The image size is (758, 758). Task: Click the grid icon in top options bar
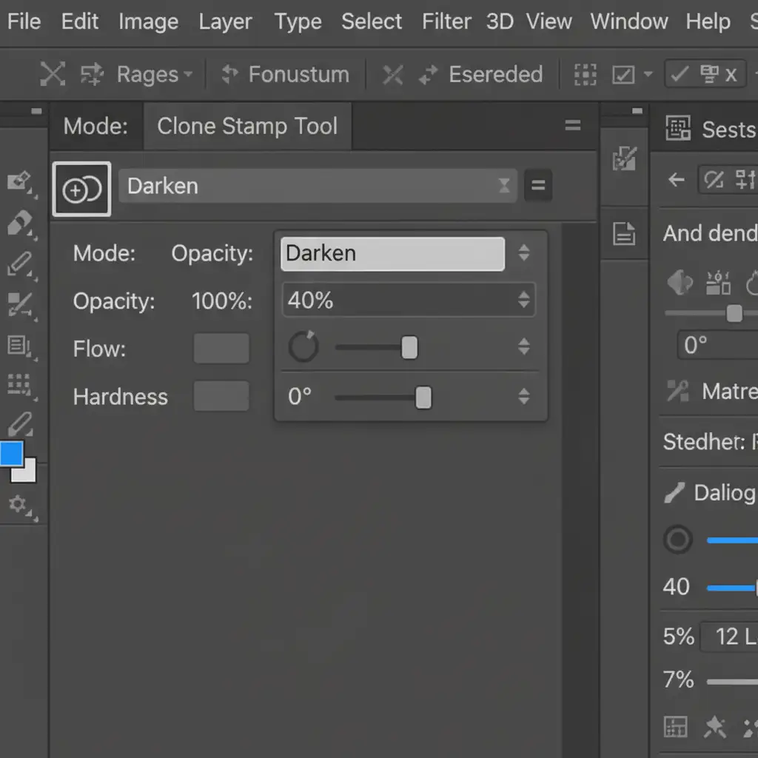pos(586,75)
